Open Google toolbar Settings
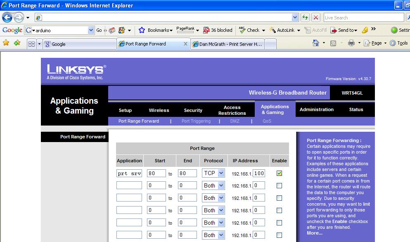 400,30
